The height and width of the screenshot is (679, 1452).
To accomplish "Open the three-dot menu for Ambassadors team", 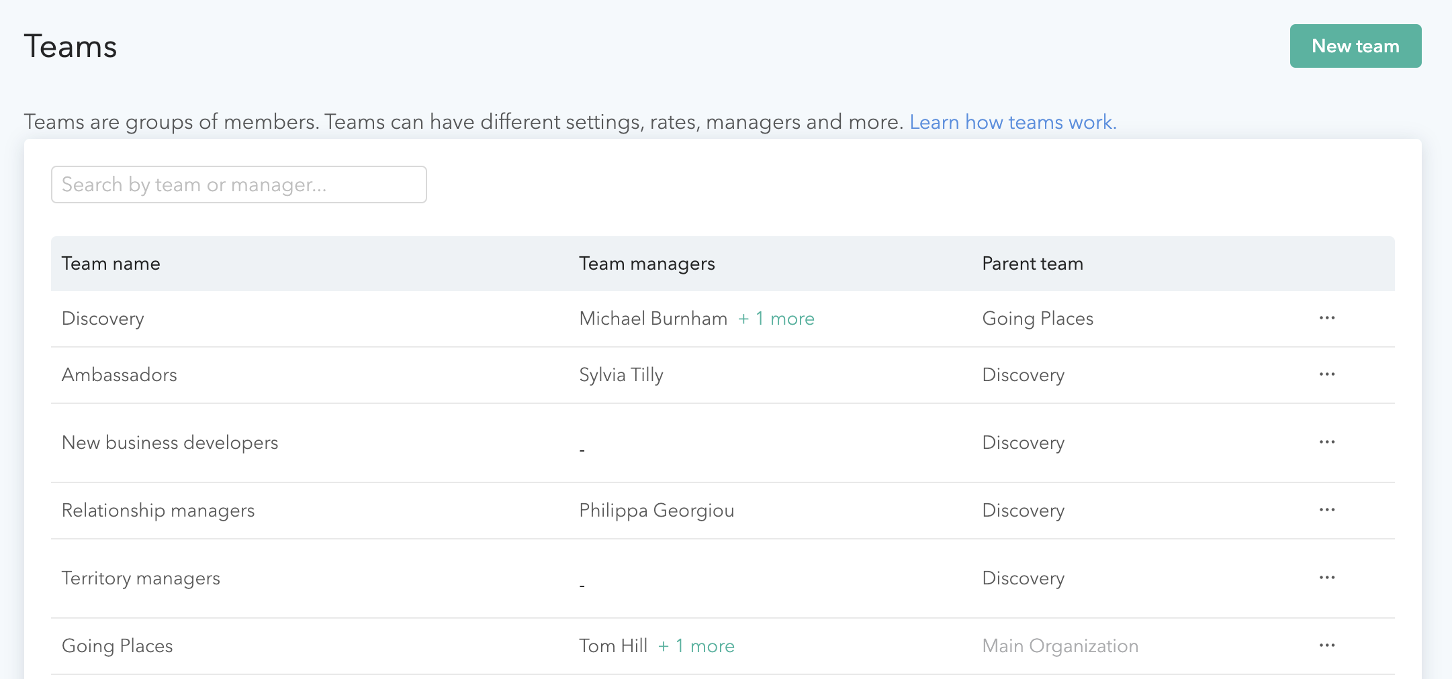I will pos(1326,374).
